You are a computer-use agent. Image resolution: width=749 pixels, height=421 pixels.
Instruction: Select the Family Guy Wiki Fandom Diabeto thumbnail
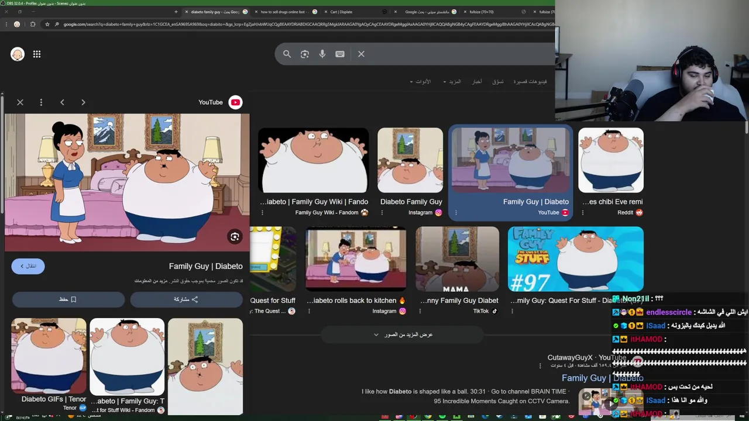tap(314, 160)
